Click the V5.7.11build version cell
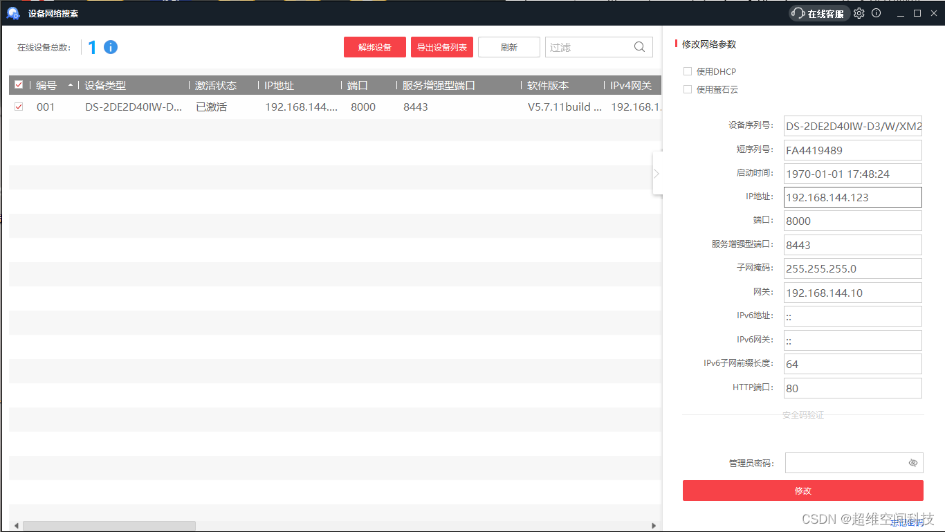945x532 pixels. (565, 107)
